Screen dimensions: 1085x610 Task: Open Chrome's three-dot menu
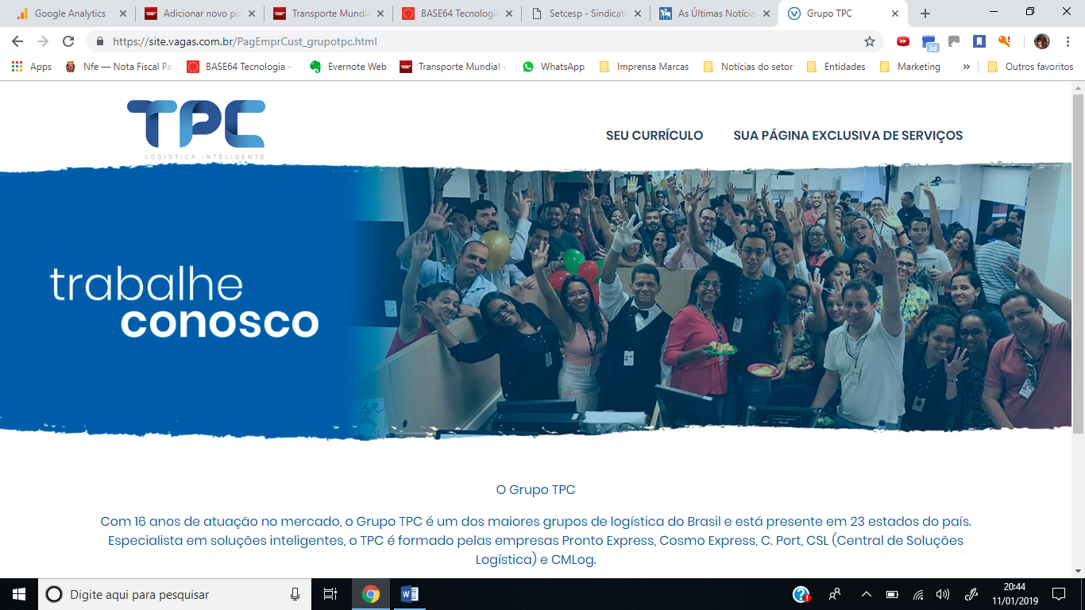click(1068, 41)
